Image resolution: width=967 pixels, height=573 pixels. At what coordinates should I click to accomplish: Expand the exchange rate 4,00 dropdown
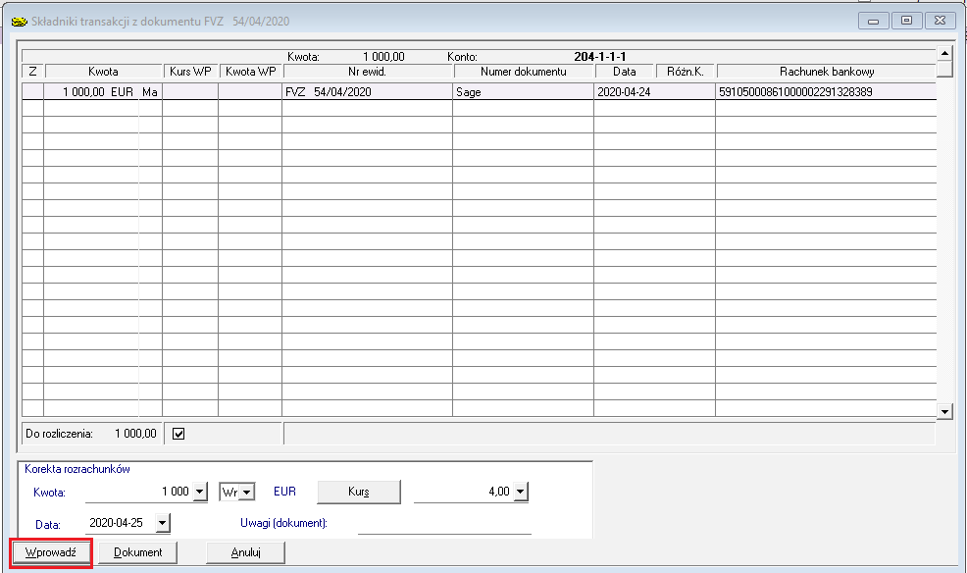521,492
